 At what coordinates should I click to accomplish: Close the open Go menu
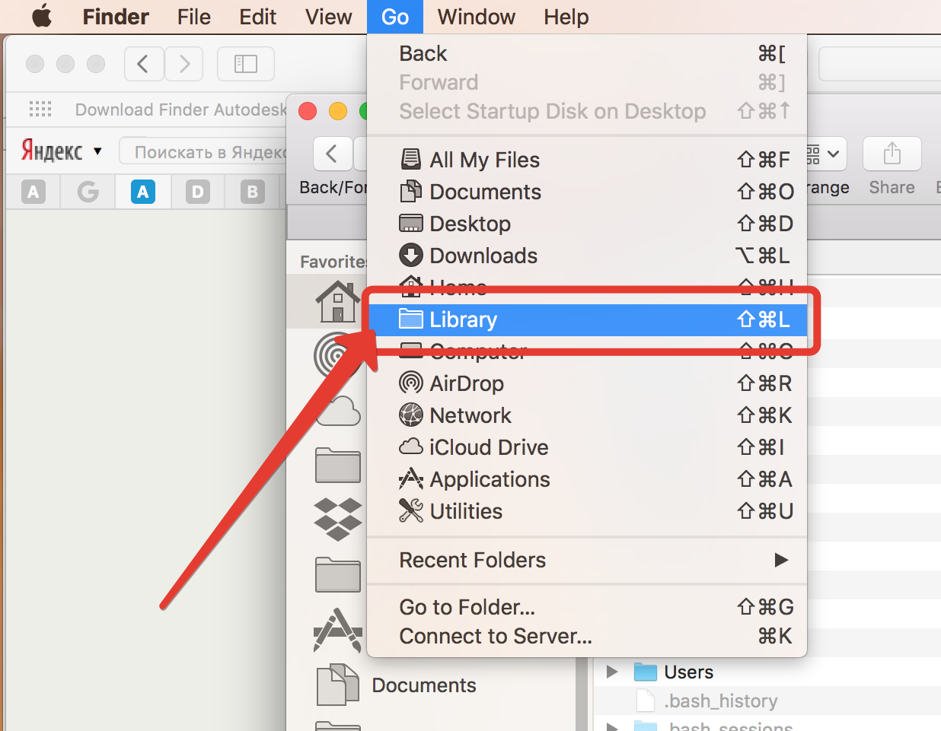[395, 17]
